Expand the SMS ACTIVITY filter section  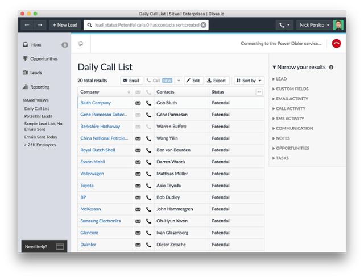pos(288,119)
